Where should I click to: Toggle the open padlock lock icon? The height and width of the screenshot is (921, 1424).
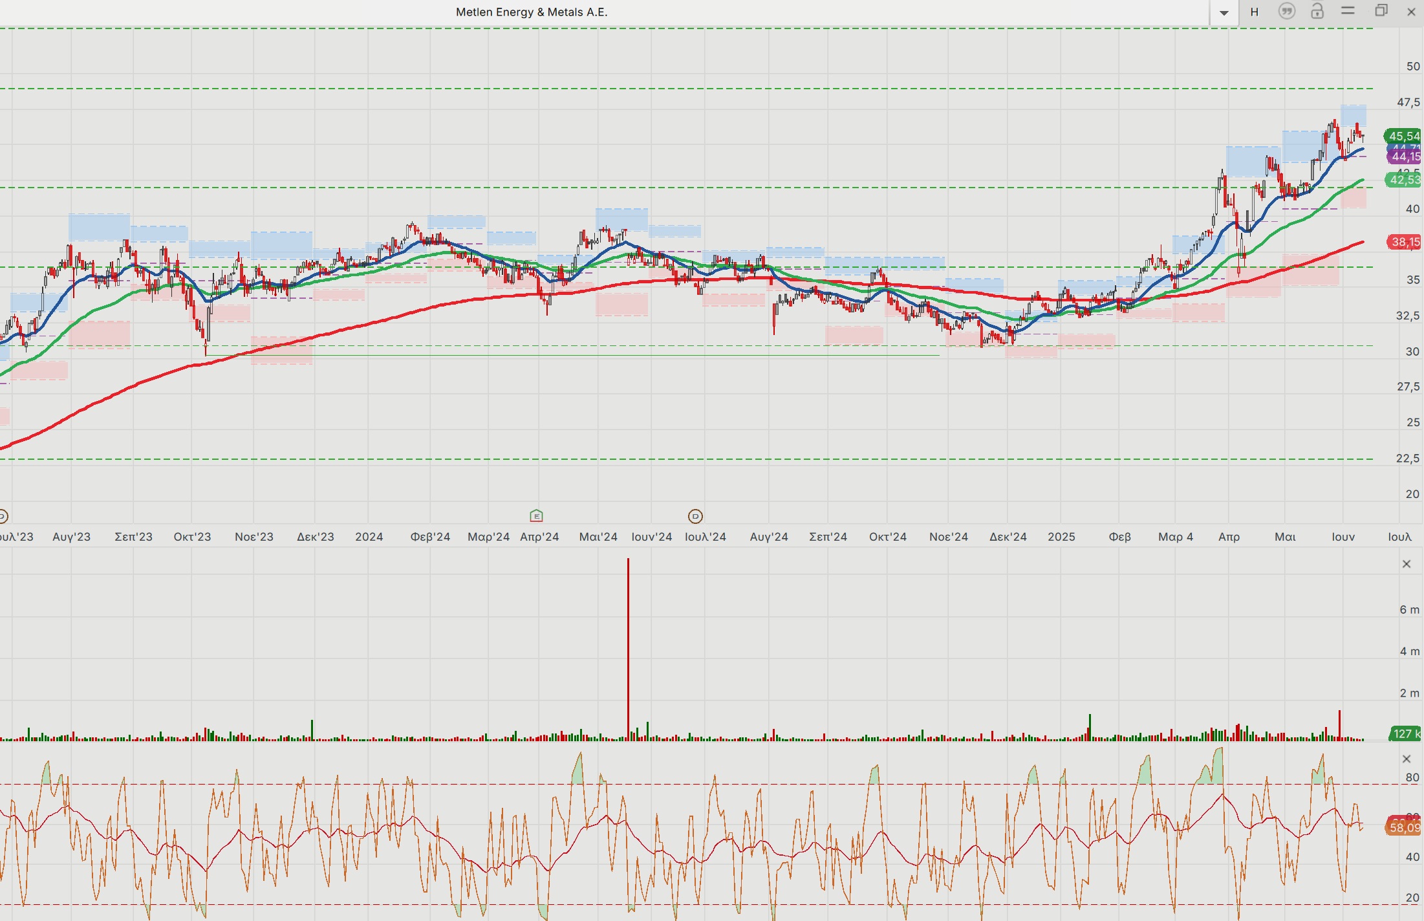[x=1317, y=11]
